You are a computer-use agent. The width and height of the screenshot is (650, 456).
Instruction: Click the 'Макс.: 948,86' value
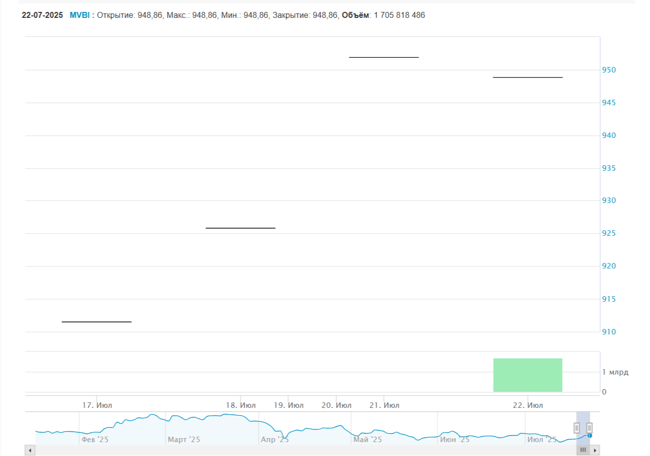pos(192,15)
